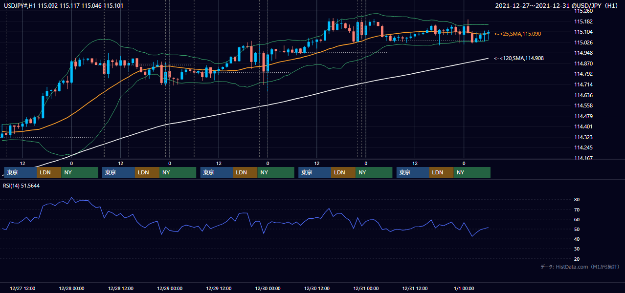Select the 12/29 00:00 time axis label
This screenshot has height=293, width=625.
170,288
